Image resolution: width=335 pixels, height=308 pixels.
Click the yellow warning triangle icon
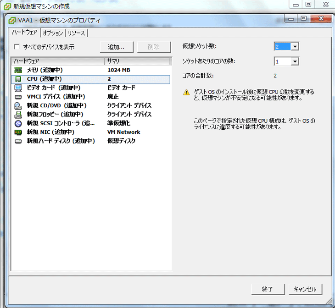186,92
